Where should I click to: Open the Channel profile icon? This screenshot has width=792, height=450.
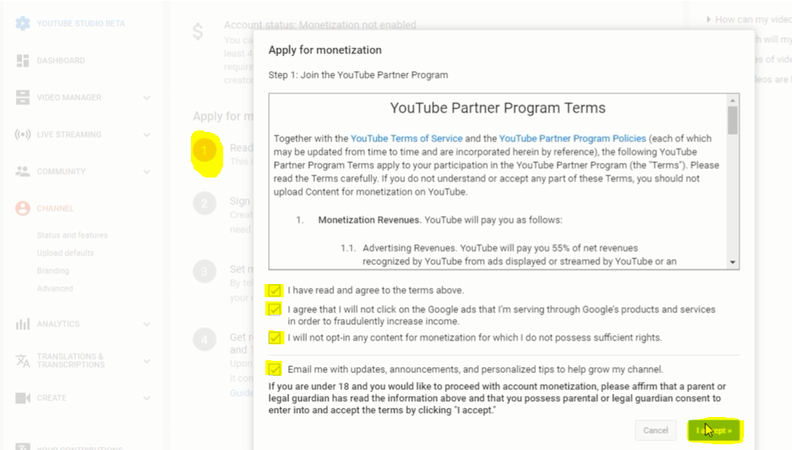click(22, 208)
